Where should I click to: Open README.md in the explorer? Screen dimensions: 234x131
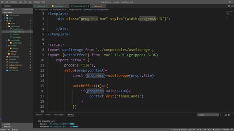point(13,71)
